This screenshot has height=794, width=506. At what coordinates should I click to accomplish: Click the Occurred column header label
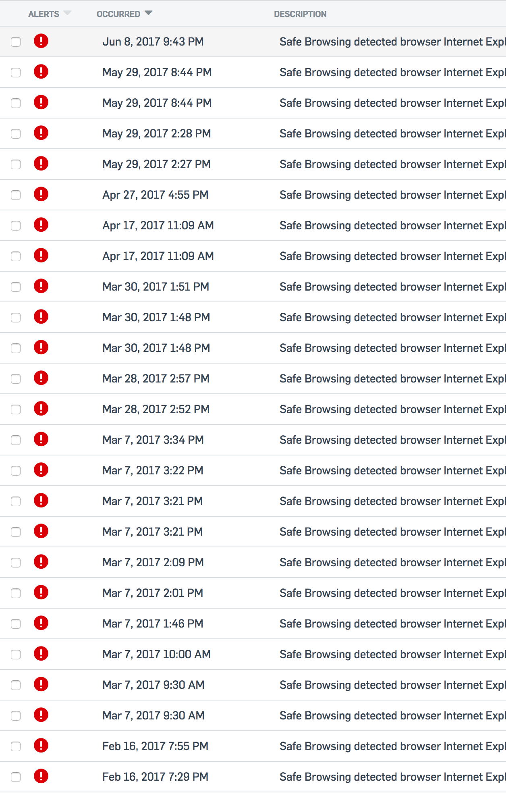pos(118,14)
